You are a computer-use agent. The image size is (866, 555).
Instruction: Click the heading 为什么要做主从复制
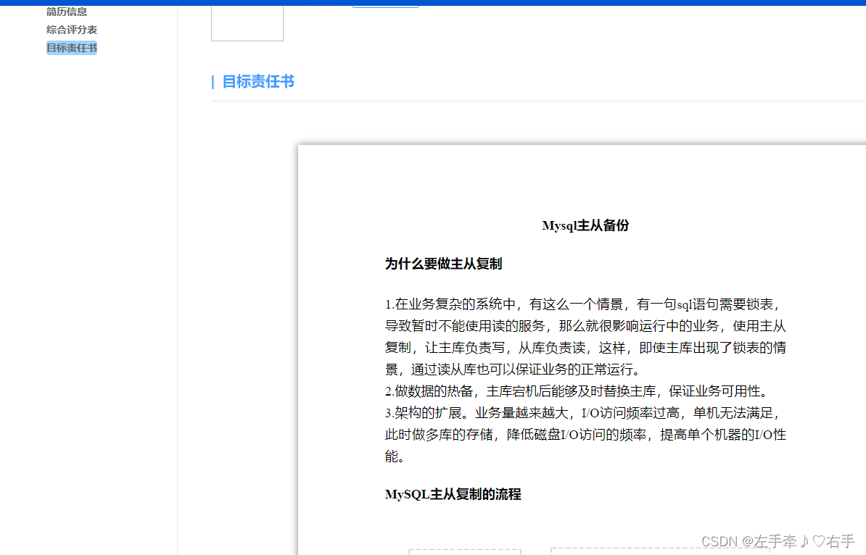pos(443,264)
